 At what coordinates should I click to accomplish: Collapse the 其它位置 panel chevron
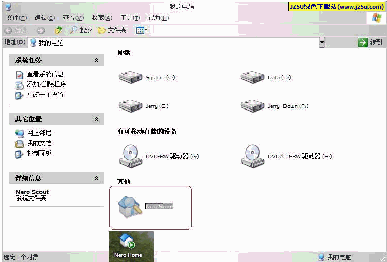97,119
